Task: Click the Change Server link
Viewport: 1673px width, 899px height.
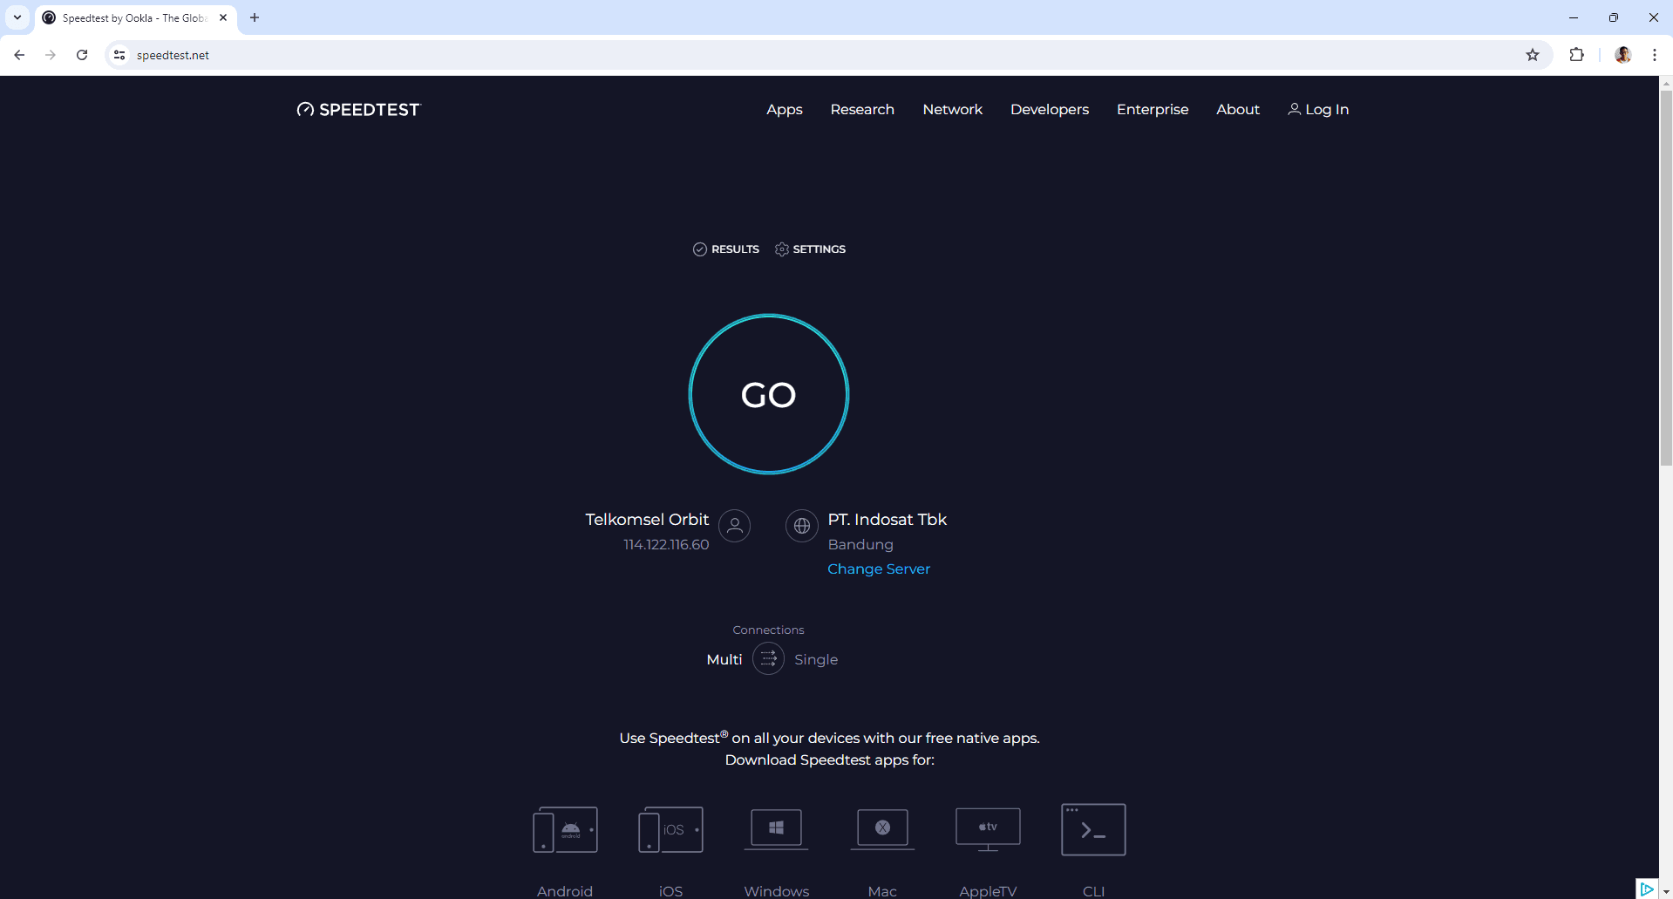Action: click(x=878, y=569)
